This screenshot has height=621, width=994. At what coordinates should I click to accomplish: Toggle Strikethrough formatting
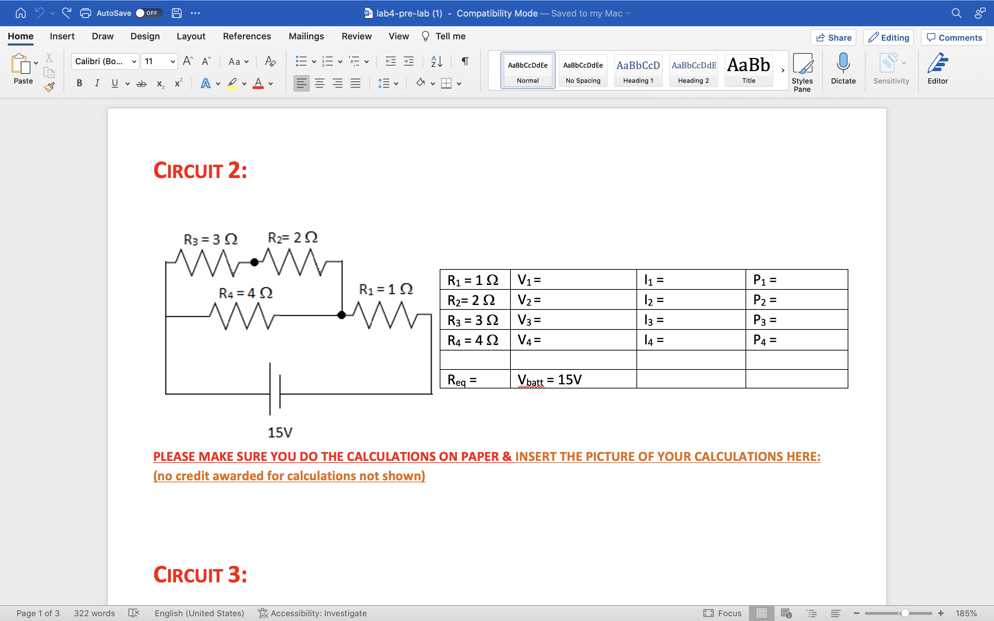[x=141, y=84]
